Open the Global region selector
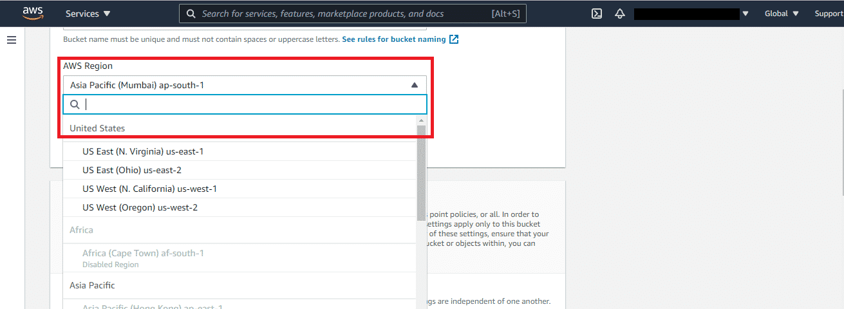Image resolution: width=844 pixels, height=309 pixels. pyautogui.click(x=781, y=14)
